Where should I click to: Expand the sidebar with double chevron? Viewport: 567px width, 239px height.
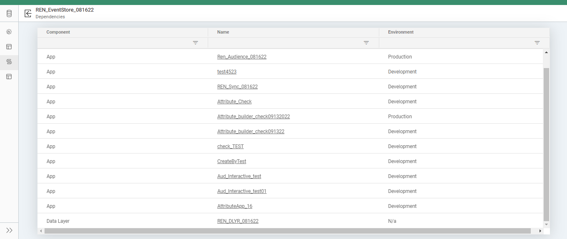(x=9, y=230)
